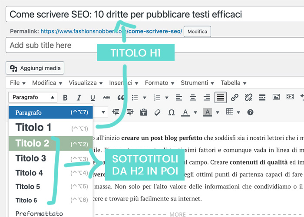The height and width of the screenshot is (217, 304).
Task: Open the File menu
Action: pyautogui.click(x=18, y=83)
